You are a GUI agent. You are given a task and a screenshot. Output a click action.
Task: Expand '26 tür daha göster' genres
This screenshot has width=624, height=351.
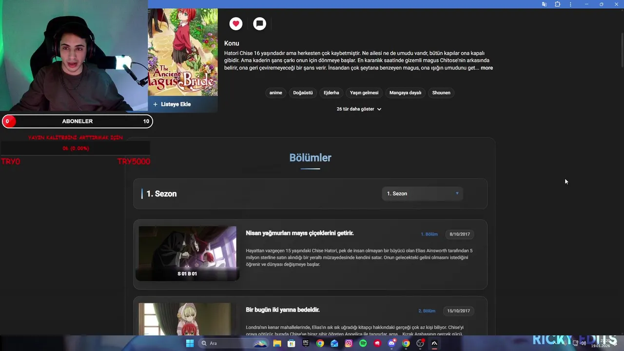(x=359, y=109)
